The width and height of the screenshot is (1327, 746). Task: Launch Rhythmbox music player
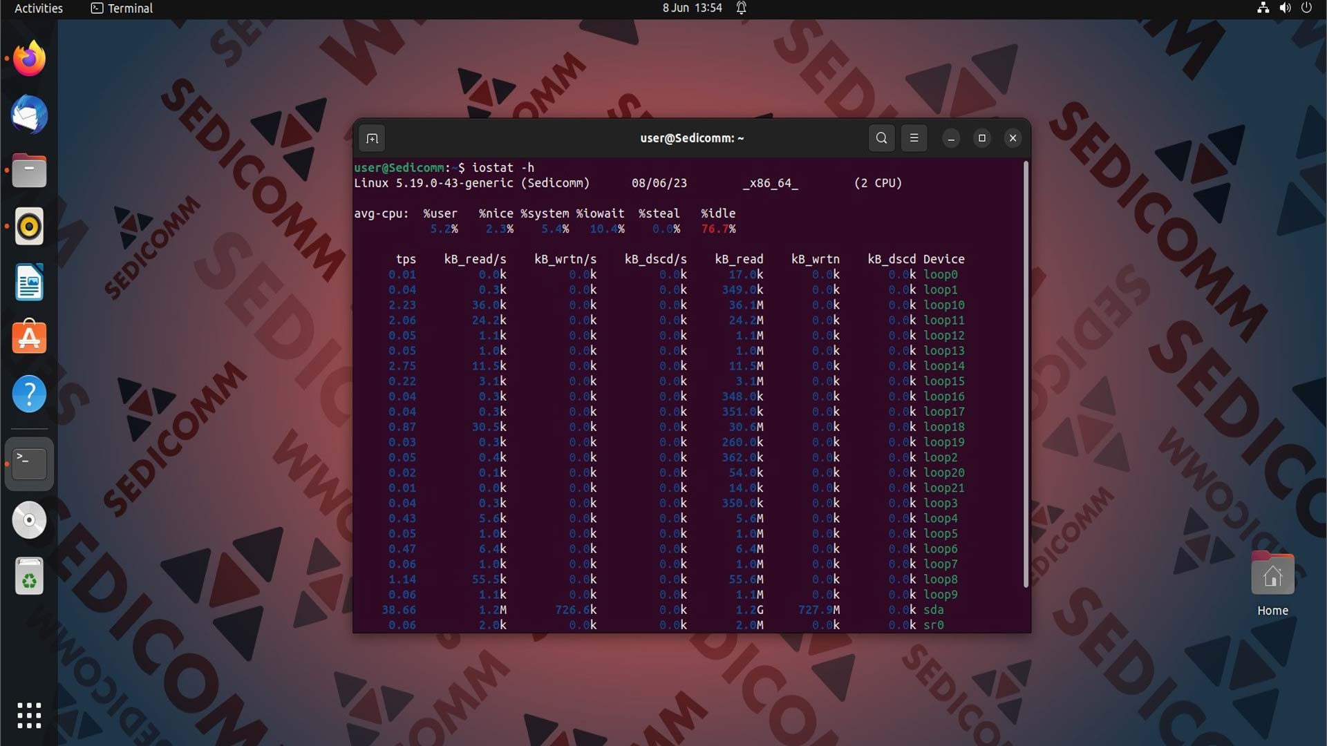point(29,227)
